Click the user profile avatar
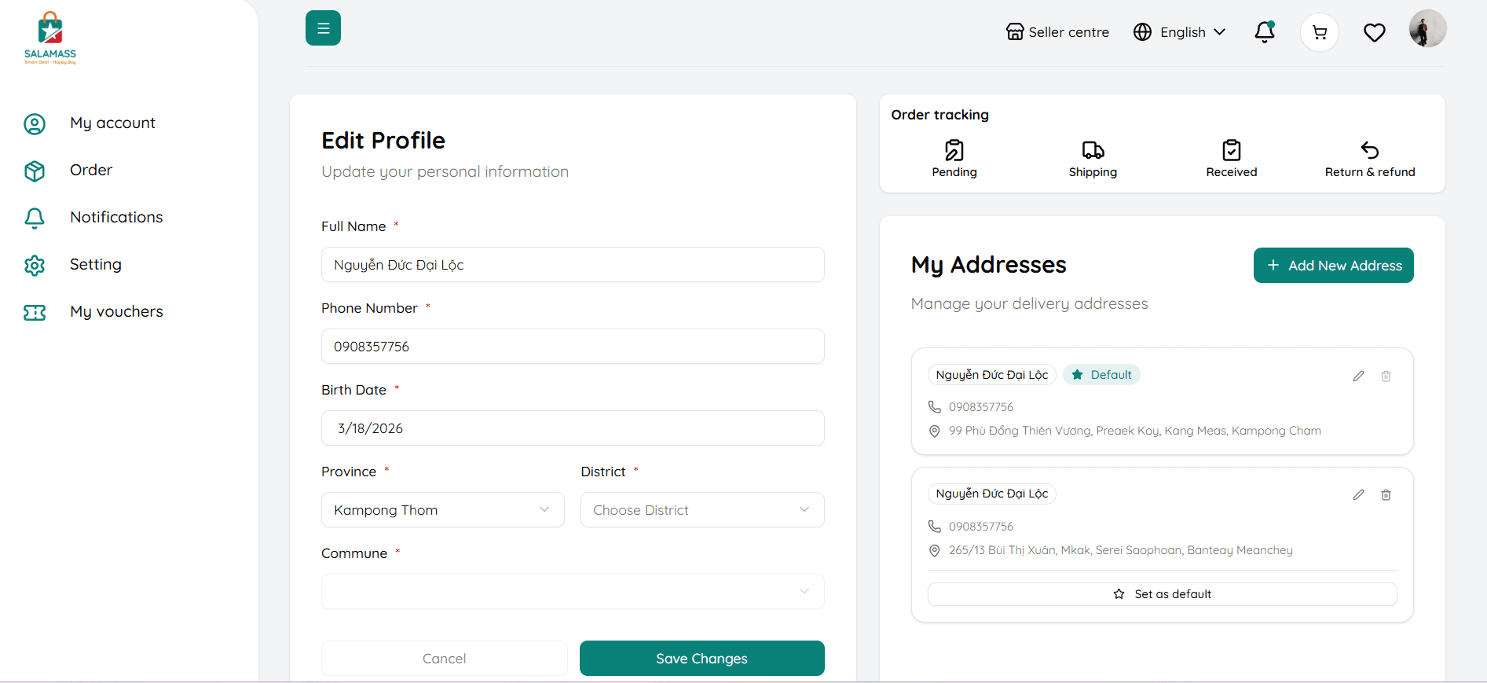Viewport: 1487px width, 683px height. pyautogui.click(x=1427, y=29)
